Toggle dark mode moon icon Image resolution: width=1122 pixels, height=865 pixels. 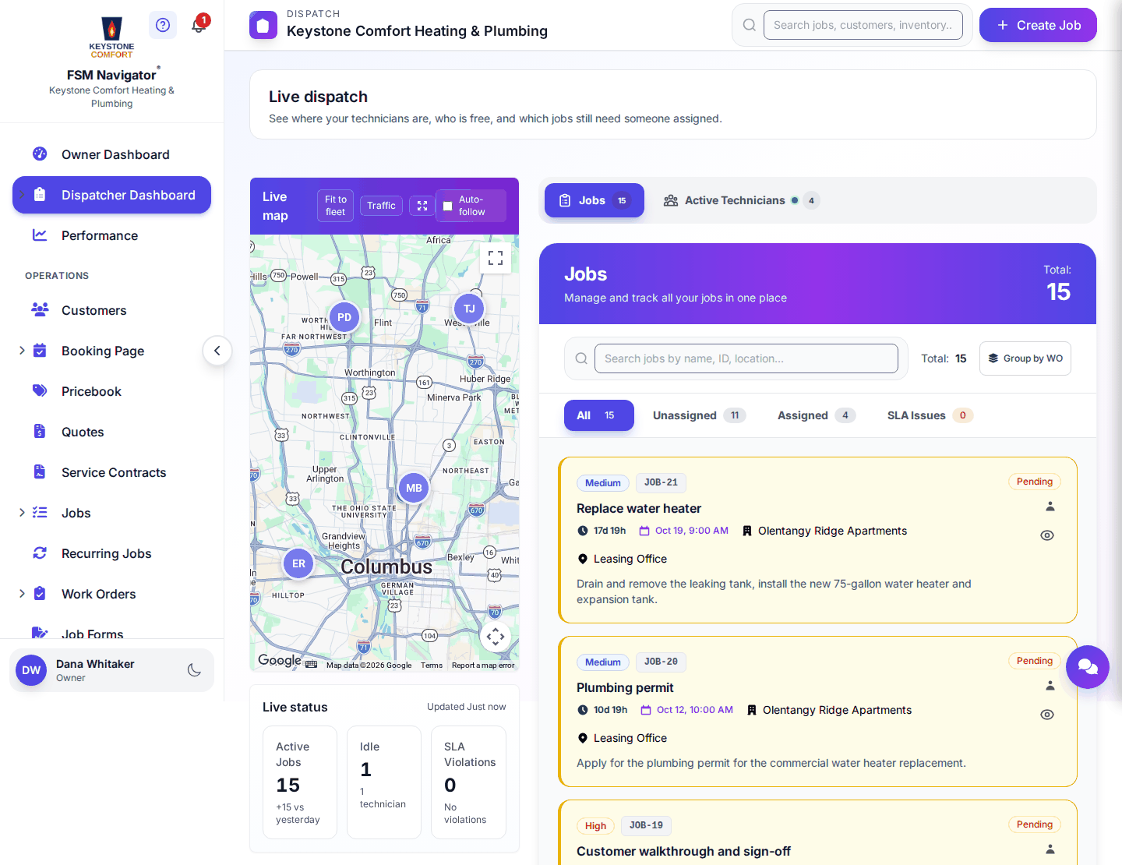point(194,670)
